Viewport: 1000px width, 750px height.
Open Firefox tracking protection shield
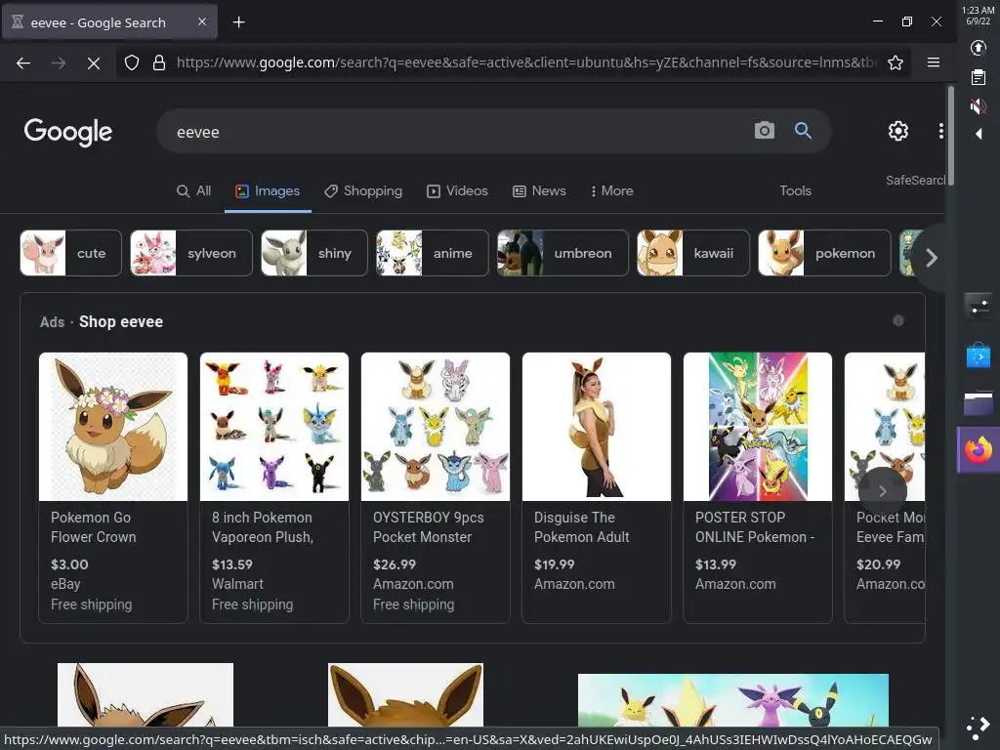pyautogui.click(x=132, y=62)
